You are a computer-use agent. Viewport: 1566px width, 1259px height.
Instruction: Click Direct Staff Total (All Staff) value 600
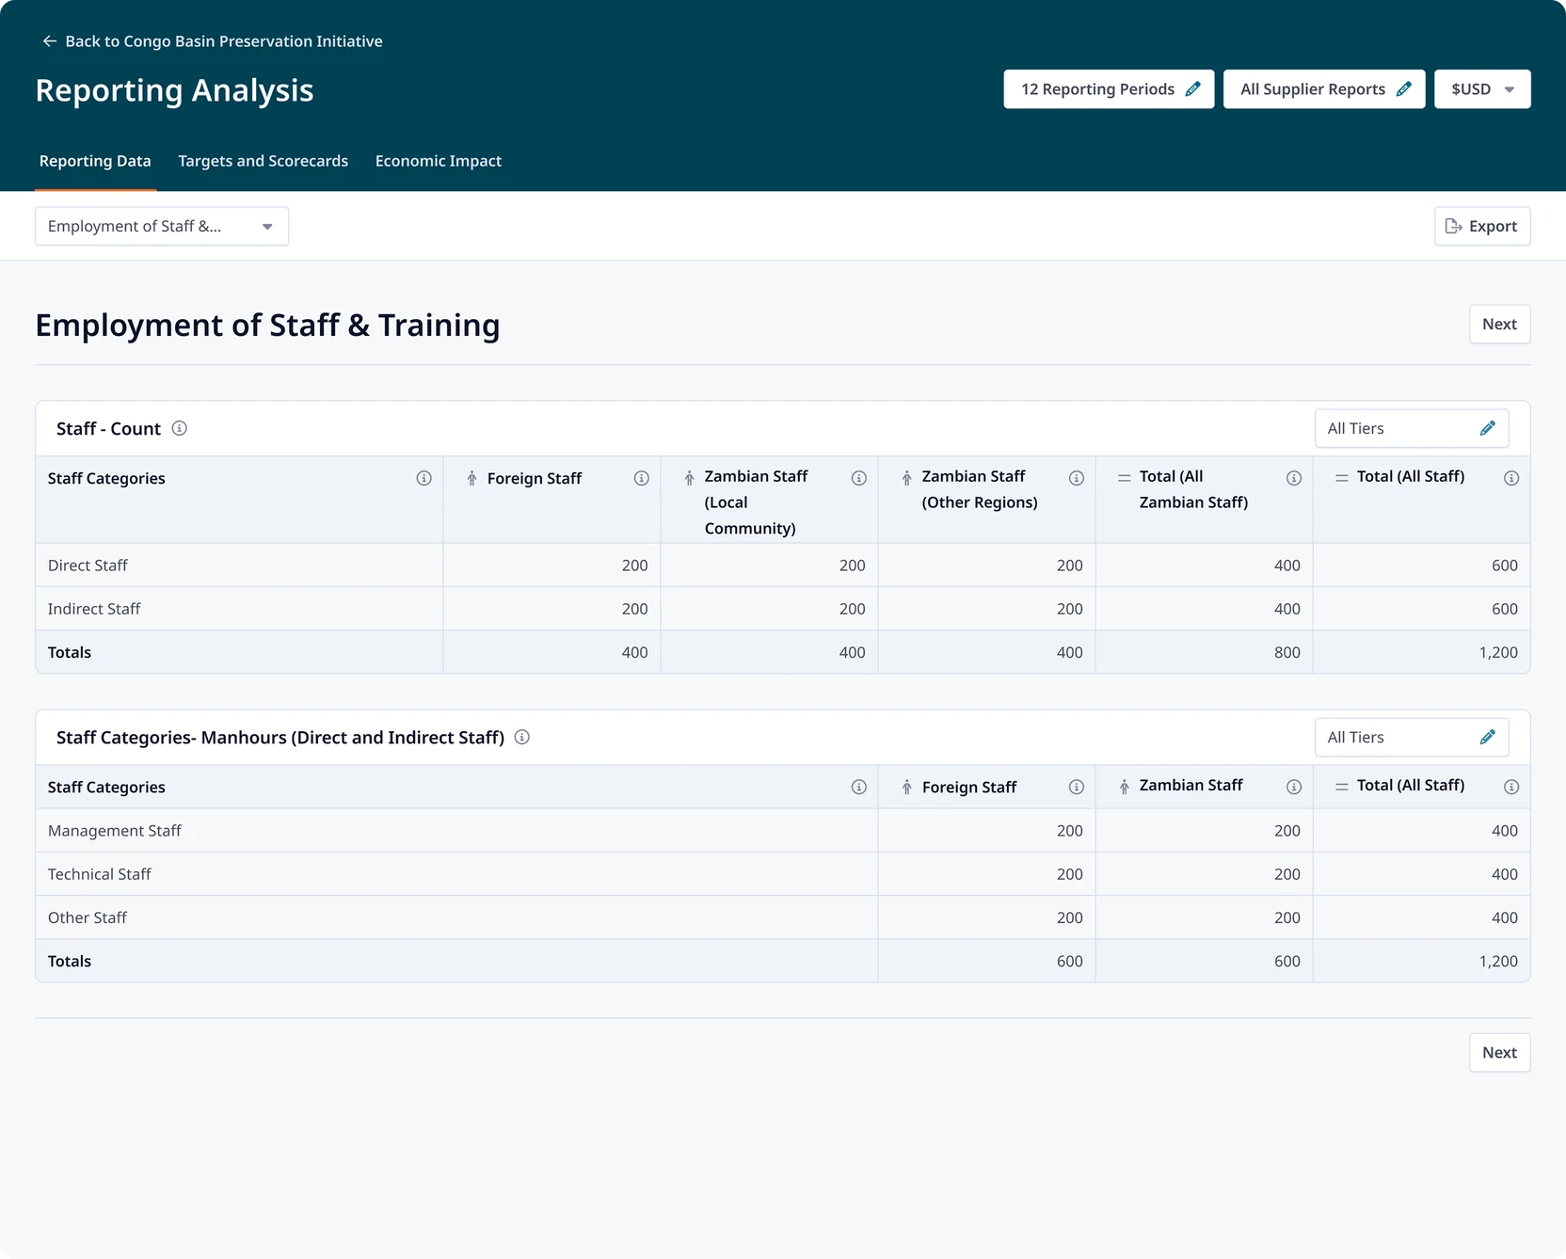point(1505,566)
